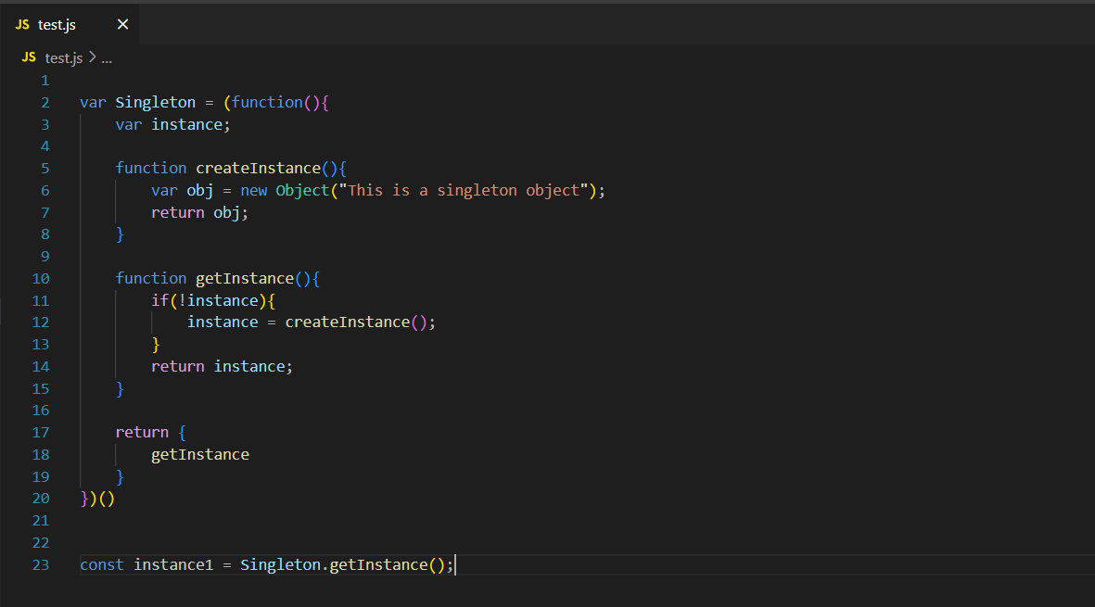Click instance1 variable on line 23
The height and width of the screenshot is (607, 1095).
(x=174, y=564)
